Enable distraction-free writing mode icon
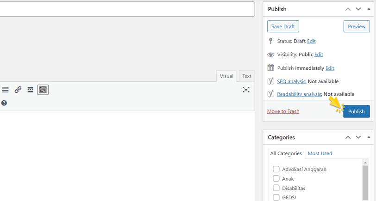Viewport: 376px width, 201px height. point(246,90)
